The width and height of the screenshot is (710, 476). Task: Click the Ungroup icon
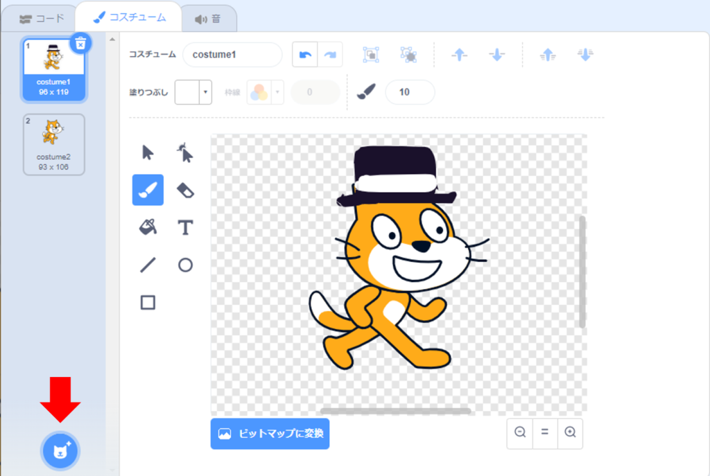coord(408,55)
